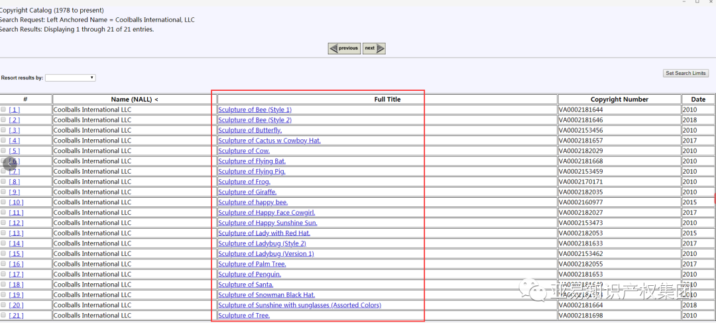The image size is (716, 323).
Task: Open Sculpture of Frog link
Action: [244, 181]
